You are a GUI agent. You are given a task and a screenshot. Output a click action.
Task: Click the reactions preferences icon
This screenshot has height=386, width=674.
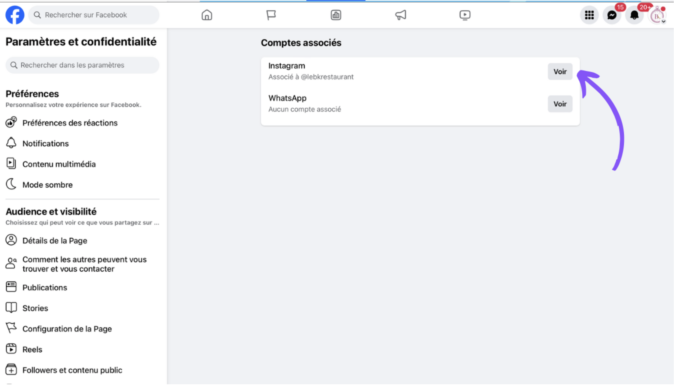11,122
